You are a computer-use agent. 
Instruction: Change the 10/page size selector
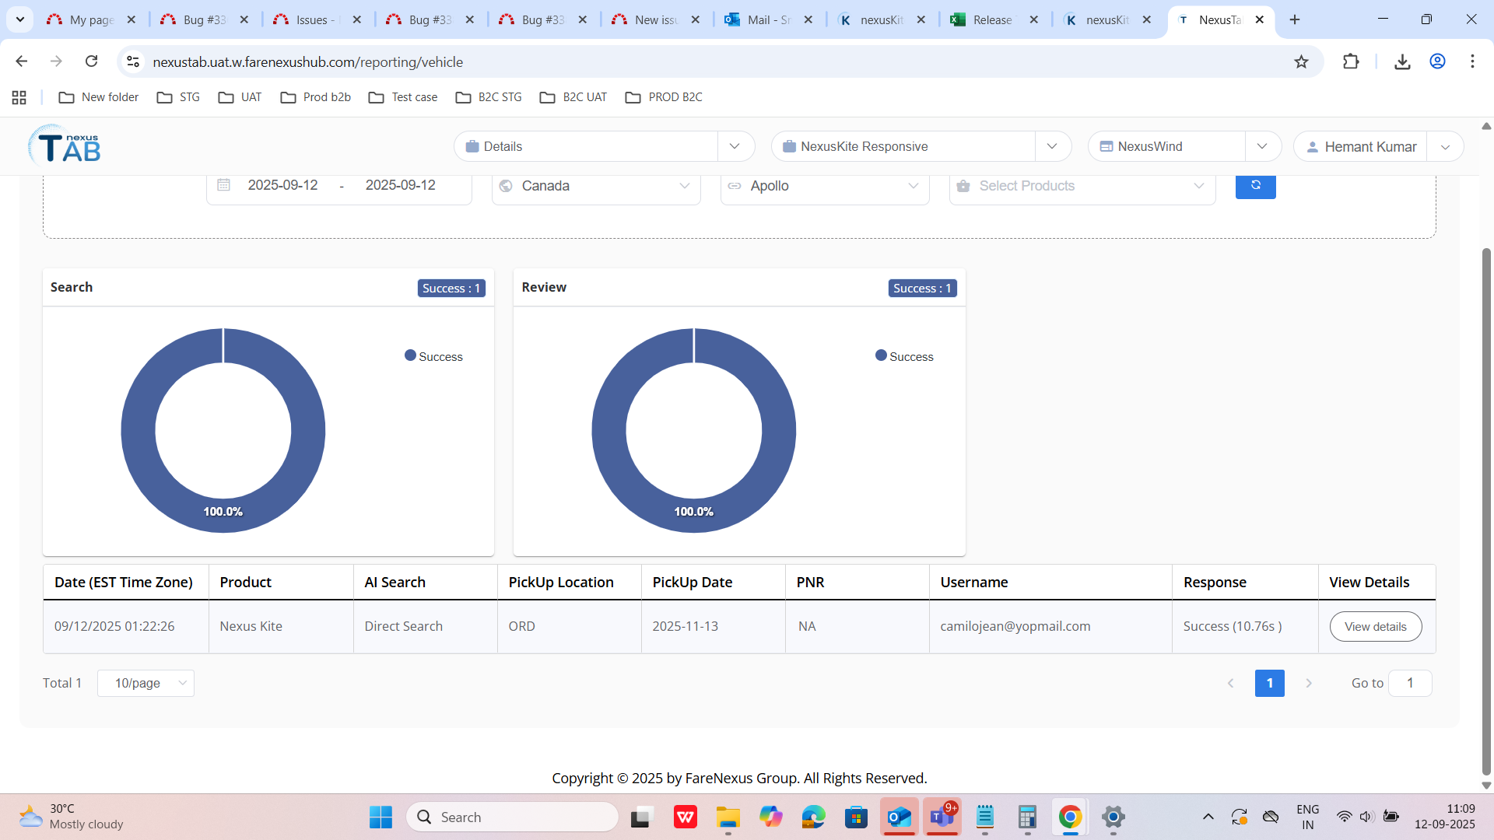coord(146,683)
